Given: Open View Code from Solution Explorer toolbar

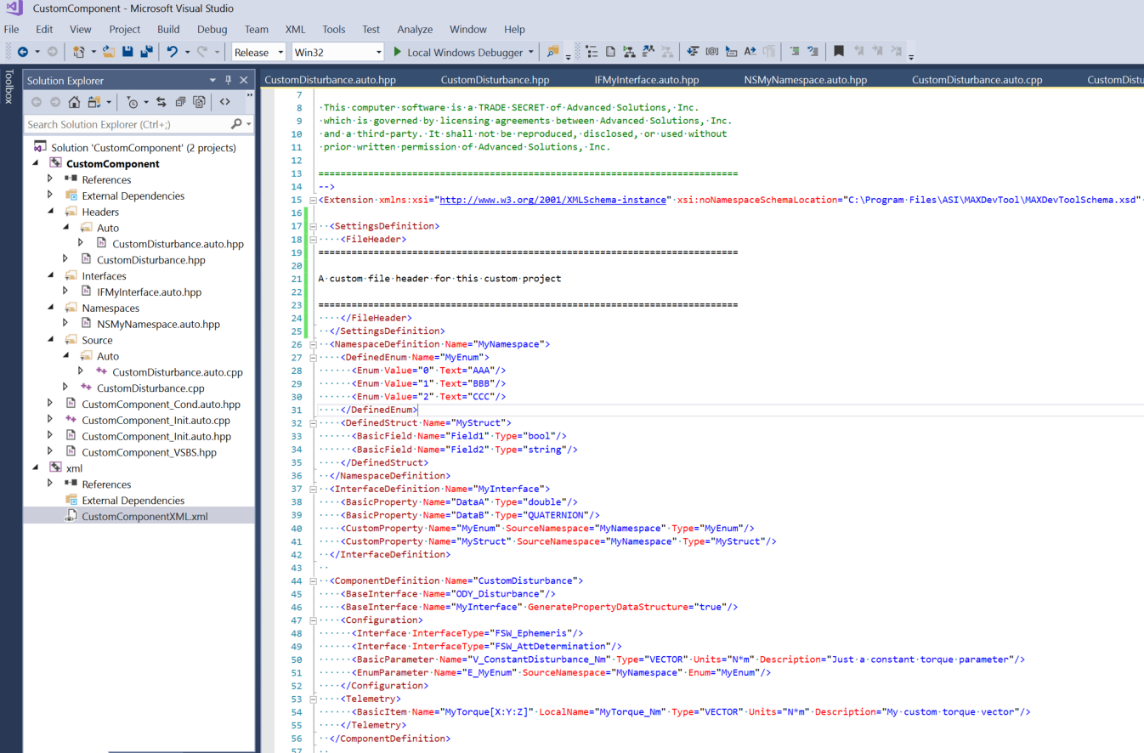Looking at the screenshot, I should coord(224,100).
